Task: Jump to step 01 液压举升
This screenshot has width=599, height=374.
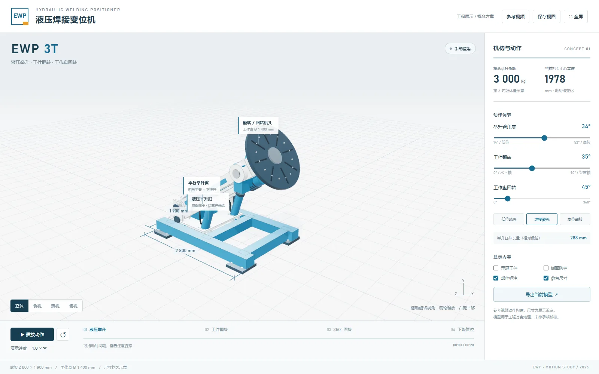Action: pos(95,329)
